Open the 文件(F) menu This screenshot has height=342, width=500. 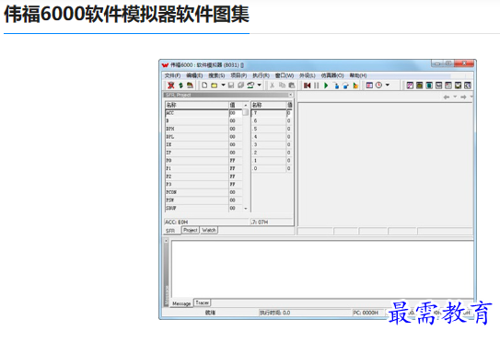[x=172, y=75]
